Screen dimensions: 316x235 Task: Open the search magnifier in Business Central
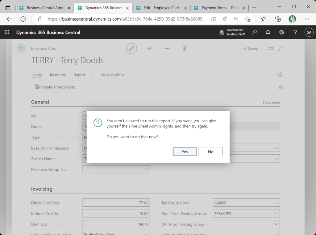(x=254, y=32)
